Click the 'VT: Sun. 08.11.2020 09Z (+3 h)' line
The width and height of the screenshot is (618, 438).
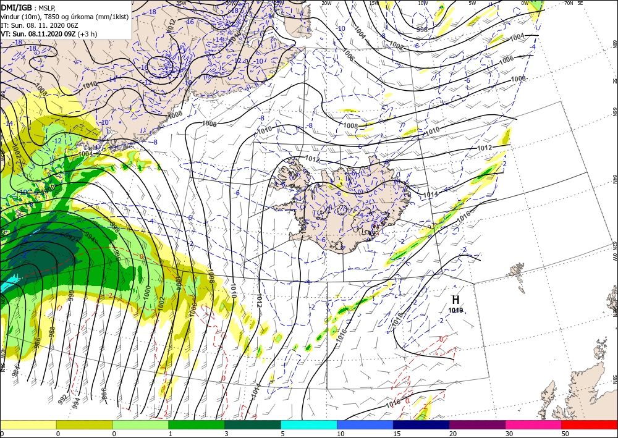click(x=49, y=34)
